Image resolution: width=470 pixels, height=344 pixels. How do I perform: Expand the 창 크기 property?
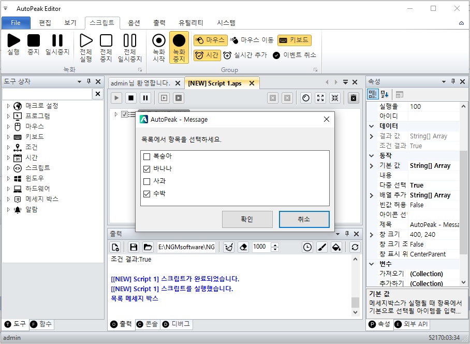372,235
